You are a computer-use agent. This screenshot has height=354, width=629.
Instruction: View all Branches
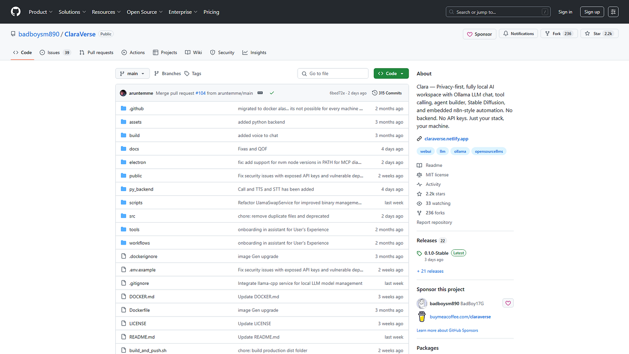[168, 73]
